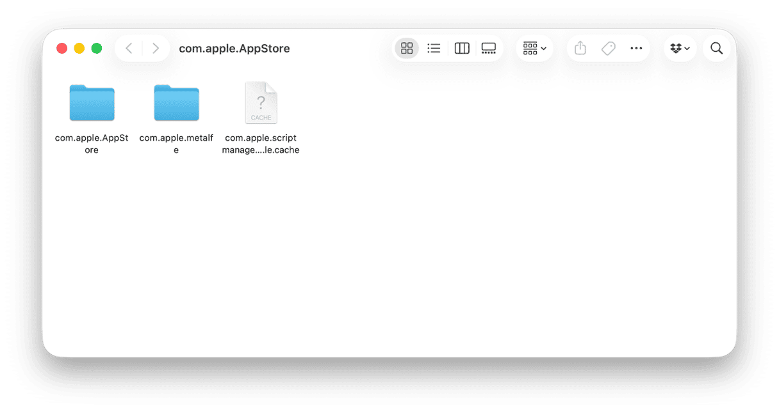Image resolution: width=779 pixels, height=413 pixels.
Task: Minimize the window with yellow button
Action: point(79,49)
